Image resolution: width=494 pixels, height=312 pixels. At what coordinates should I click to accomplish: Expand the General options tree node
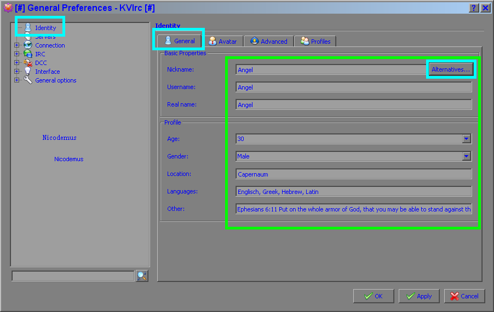click(16, 80)
